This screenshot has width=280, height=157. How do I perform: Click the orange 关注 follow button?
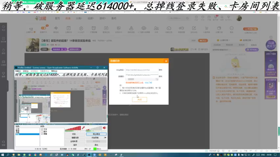[203, 40]
